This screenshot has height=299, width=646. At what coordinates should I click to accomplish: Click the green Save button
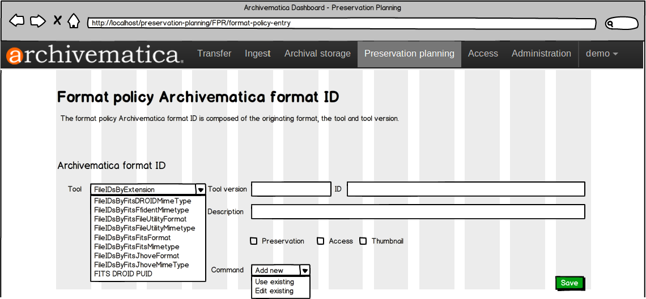(x=569, y=283)
